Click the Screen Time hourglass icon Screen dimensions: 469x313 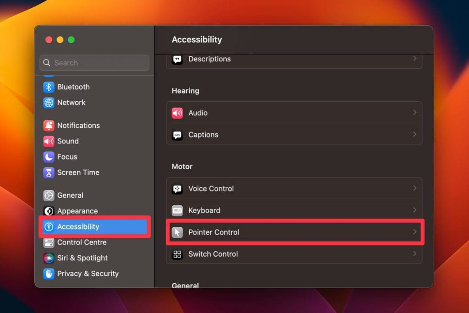(x=49, y=172)
